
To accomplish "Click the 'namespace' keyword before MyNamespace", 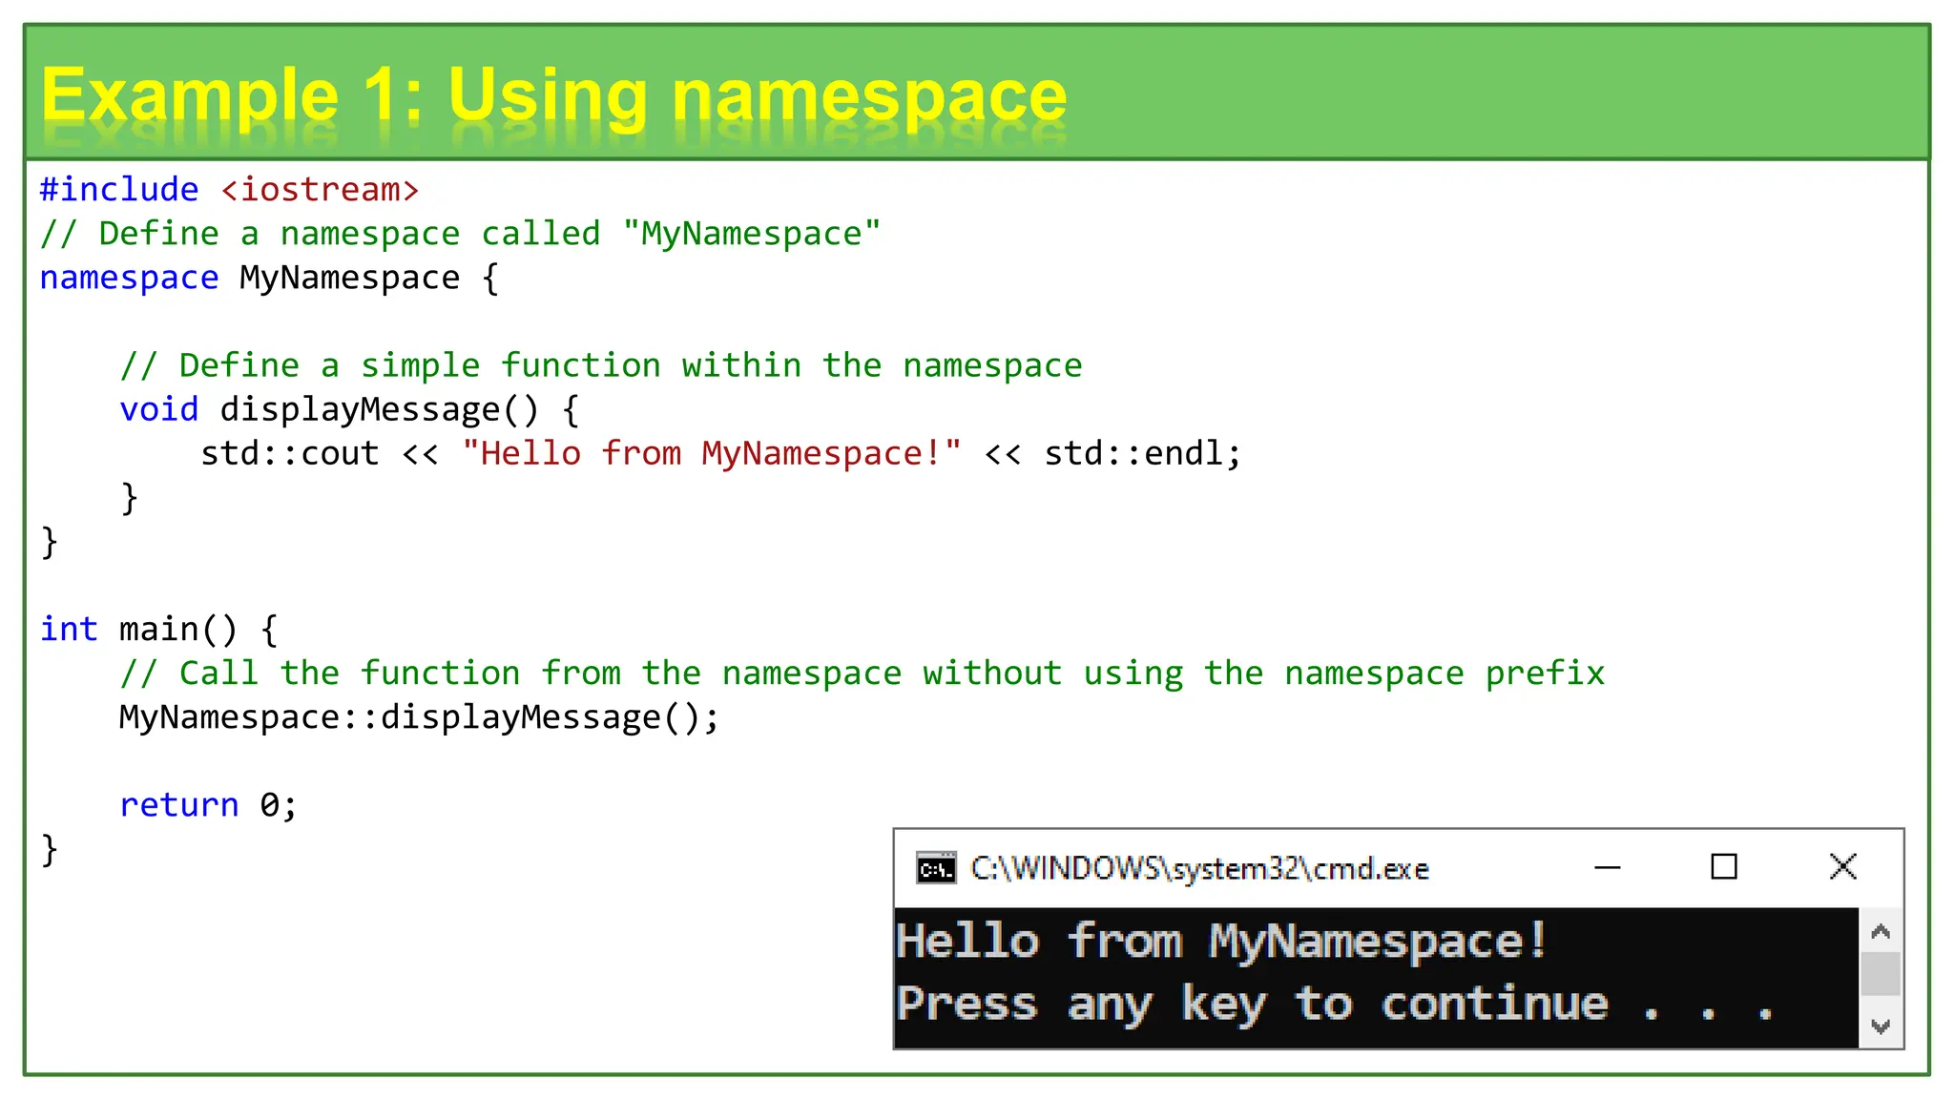I will pos(129,278).
